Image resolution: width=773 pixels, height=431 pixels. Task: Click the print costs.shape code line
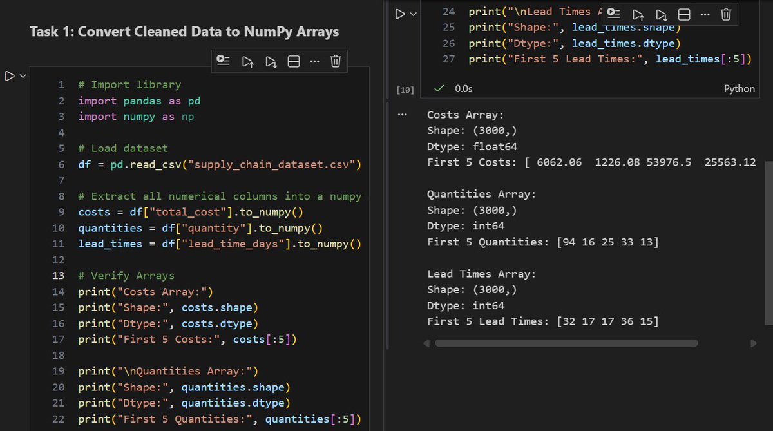[168, 307]
